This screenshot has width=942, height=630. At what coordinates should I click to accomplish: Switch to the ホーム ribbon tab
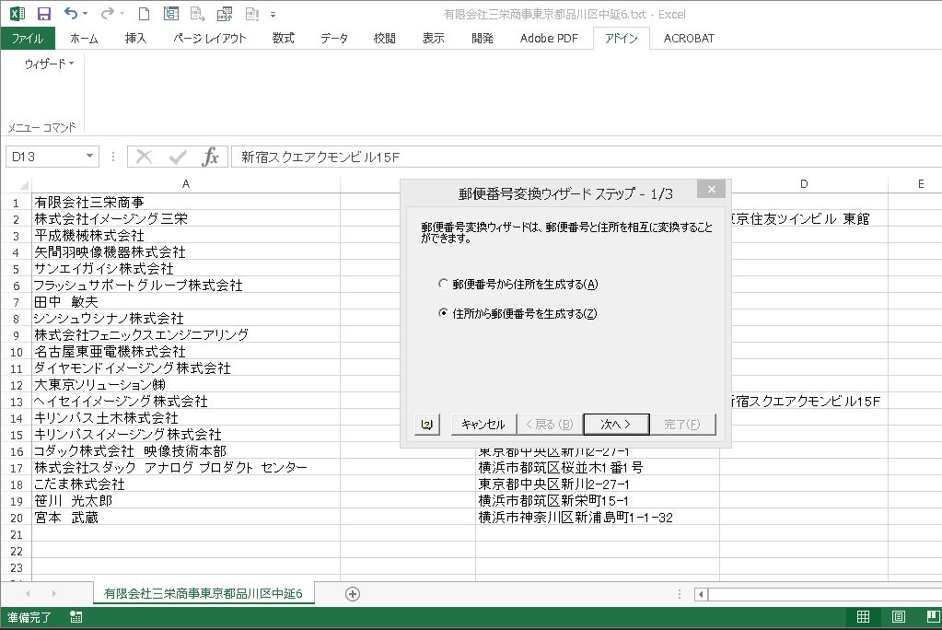click(84, 38)
